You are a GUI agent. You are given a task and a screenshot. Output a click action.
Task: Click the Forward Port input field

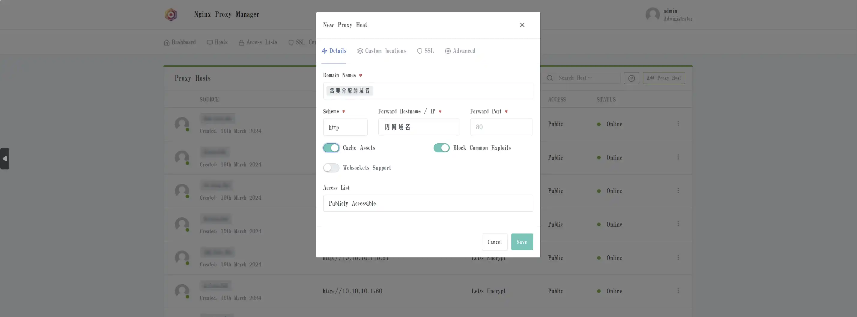pos(501,127)
